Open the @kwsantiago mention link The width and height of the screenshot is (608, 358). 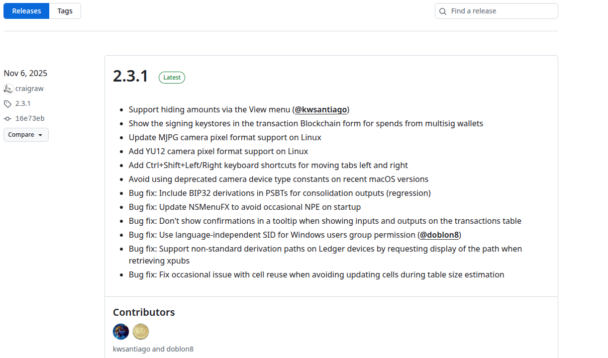(x=321, y=109)
